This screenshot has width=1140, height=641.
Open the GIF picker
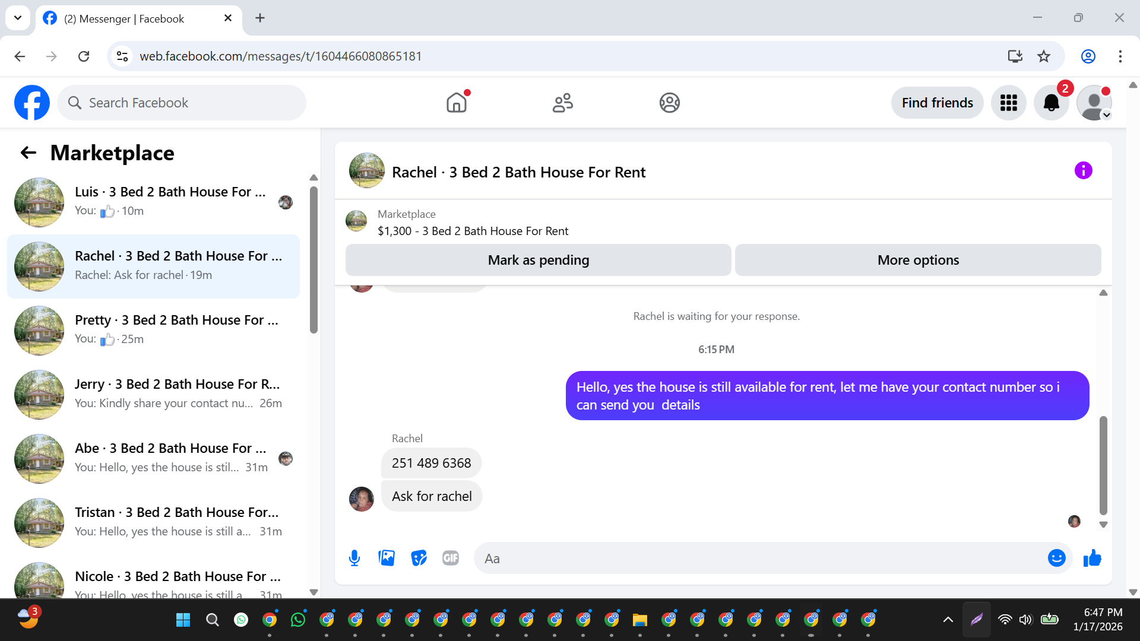(x=451, y=558)
